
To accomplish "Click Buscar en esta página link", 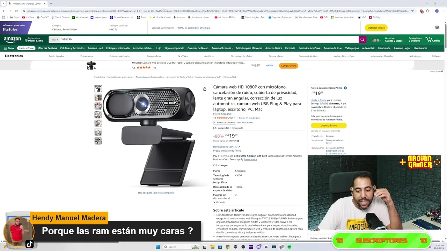I will [x=249, y=118].
